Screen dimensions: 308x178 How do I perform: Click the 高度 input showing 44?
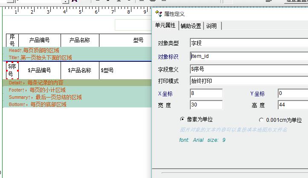(292, 105)
